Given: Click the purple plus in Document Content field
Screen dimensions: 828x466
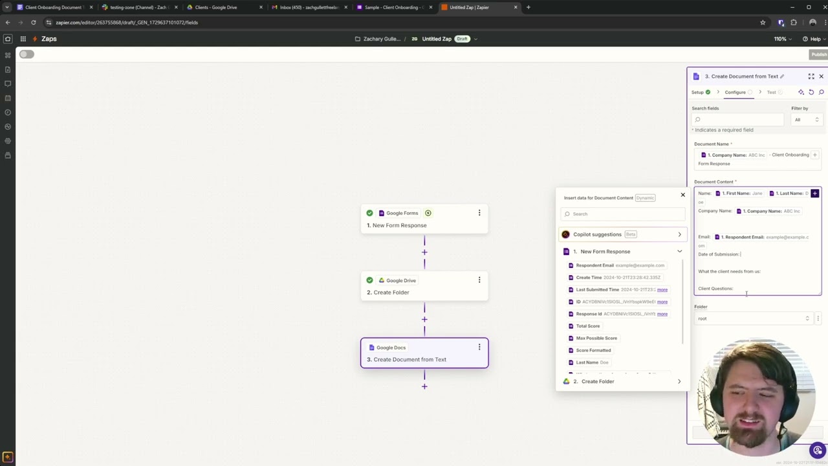Looking at the screenshot, I should [x=814, y=194].
